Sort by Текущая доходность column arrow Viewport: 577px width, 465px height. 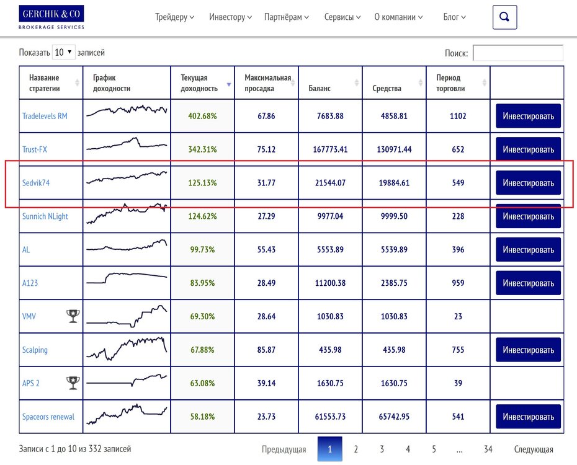pyautogui.click(x=229, y=85)
